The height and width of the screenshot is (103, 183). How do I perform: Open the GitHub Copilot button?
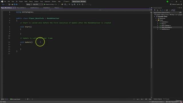click(175, 5)
